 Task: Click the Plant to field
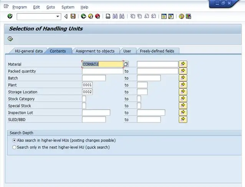pos(142,85)
